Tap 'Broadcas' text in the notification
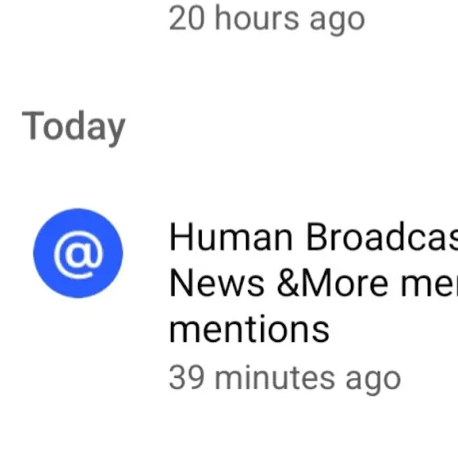458x458 pixels. tap(382, 237)
